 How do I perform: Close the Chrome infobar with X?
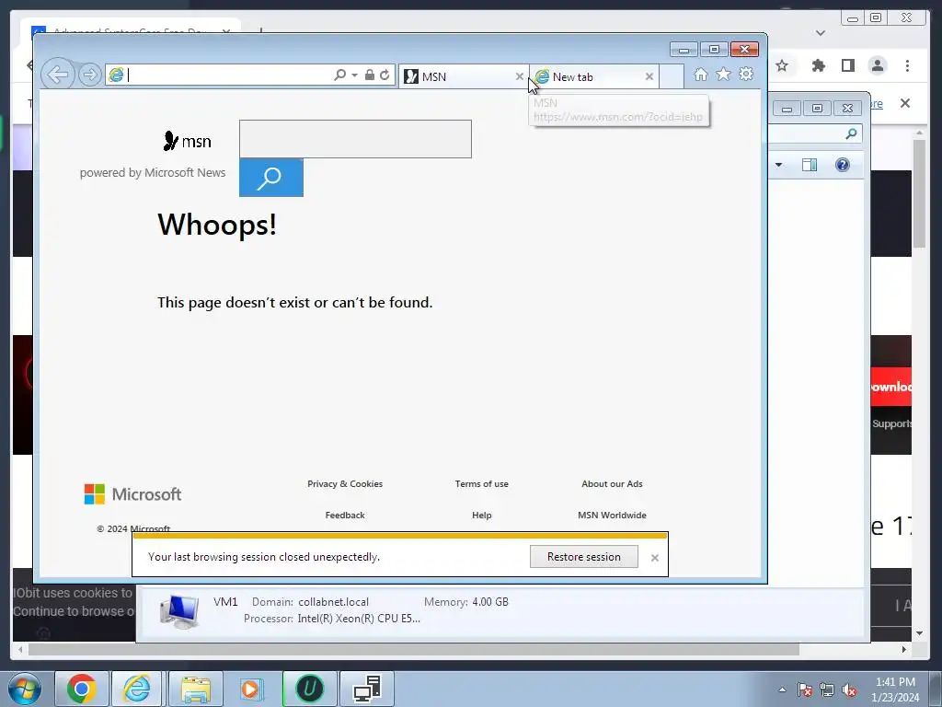pyautogui.click(x=905, y=103)
